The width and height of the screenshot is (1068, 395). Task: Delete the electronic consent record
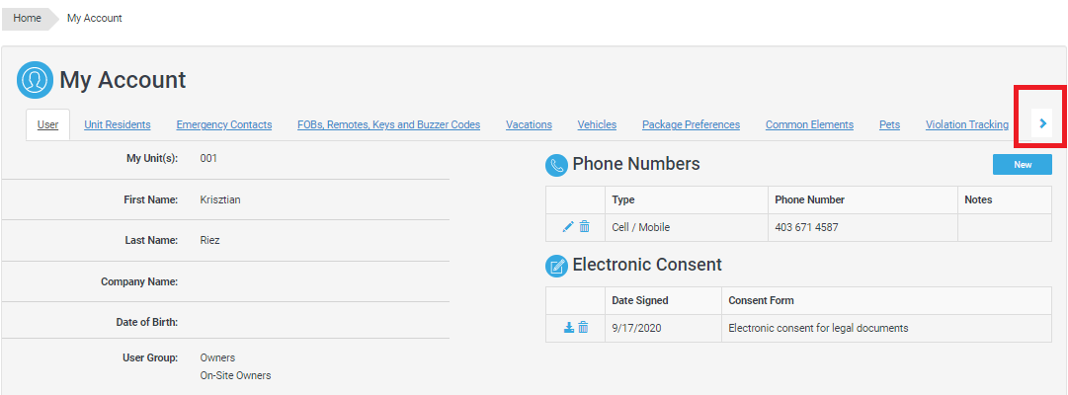point(583,328)
